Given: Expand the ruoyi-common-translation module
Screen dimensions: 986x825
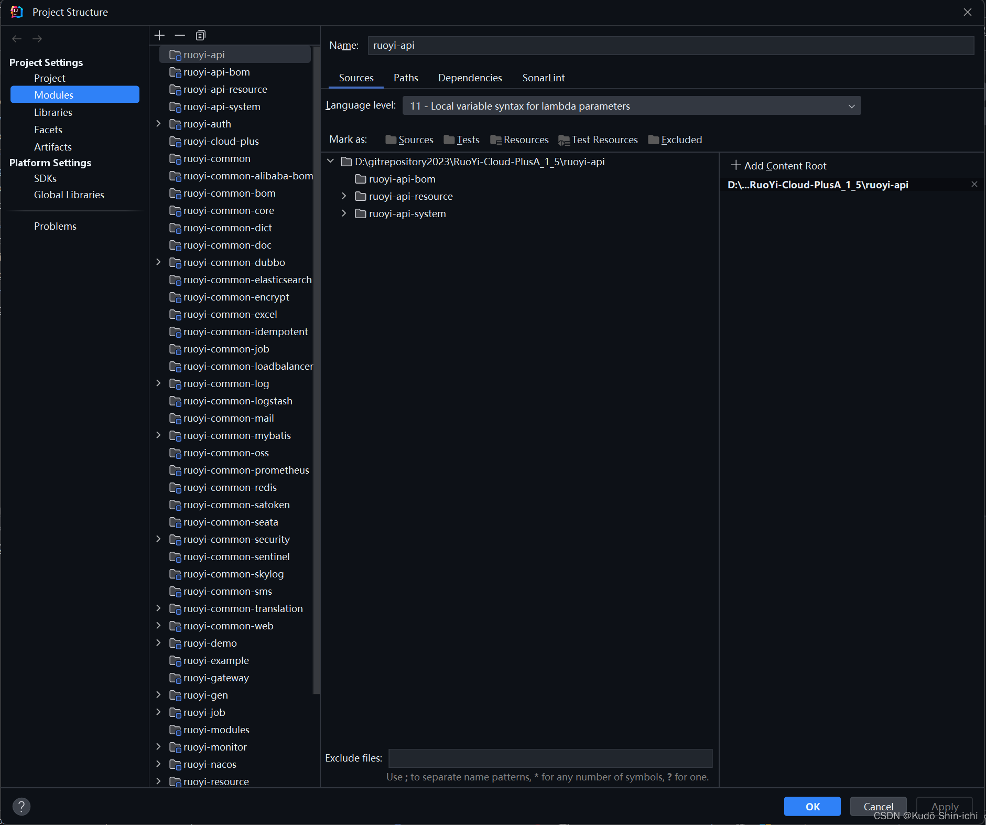Looking at the screenshot, I should (x=158, y=608).
